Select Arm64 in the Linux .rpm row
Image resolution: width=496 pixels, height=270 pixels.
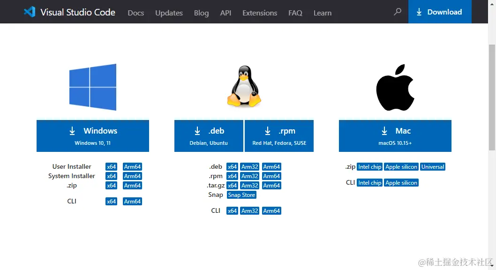click(271, 176)
